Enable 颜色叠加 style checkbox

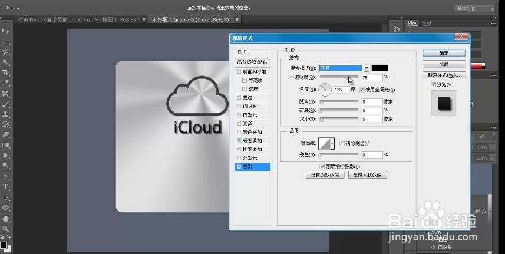(x=239, y=132)
